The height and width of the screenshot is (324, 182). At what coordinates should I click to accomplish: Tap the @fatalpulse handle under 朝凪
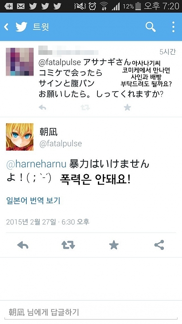61,144
